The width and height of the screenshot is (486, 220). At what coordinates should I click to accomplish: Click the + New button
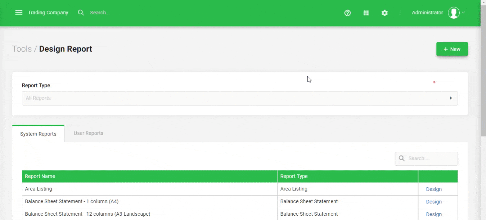pos(452,49)
